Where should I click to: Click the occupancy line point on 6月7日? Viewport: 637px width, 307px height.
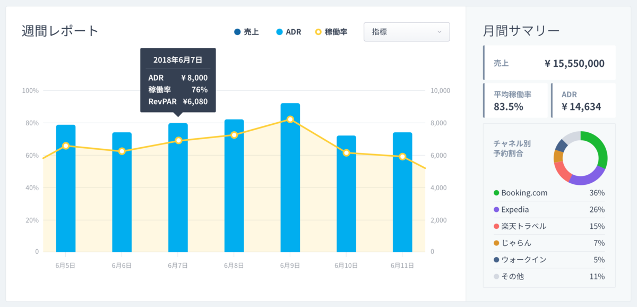tap(178, 140)
